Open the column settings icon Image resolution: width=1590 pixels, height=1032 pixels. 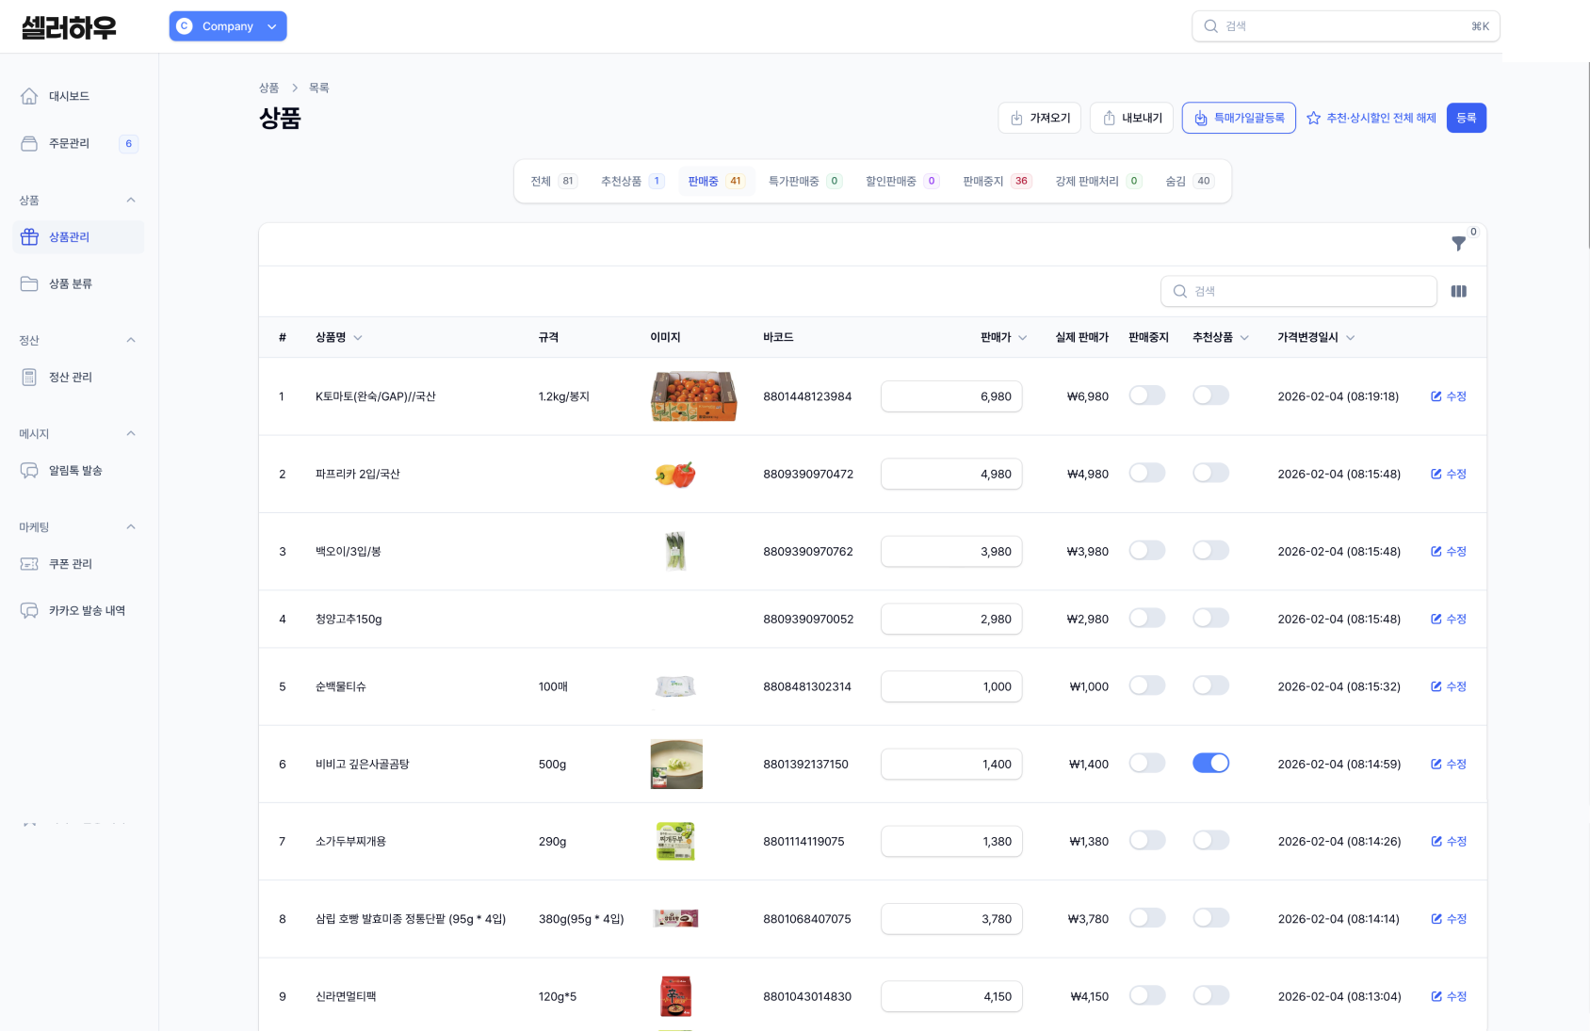click(1459, 292)
